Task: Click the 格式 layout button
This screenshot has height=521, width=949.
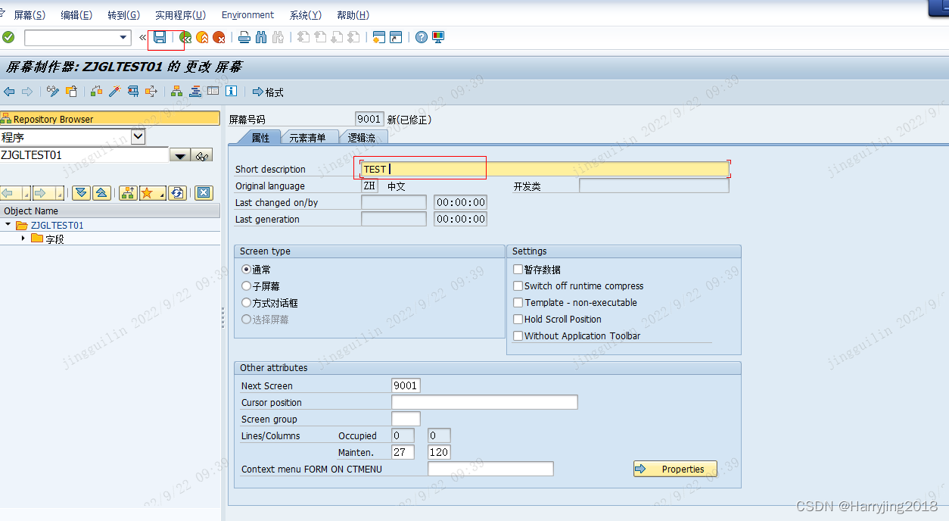Action: click(x=267, y=92)
